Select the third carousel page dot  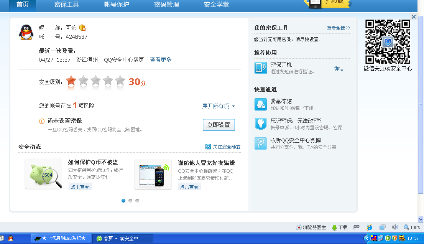pyautogui.click(x=137, y=200)
